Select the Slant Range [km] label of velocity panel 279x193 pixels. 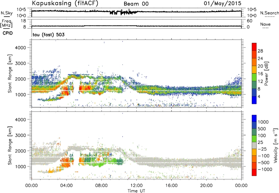(x=10, y=146)
